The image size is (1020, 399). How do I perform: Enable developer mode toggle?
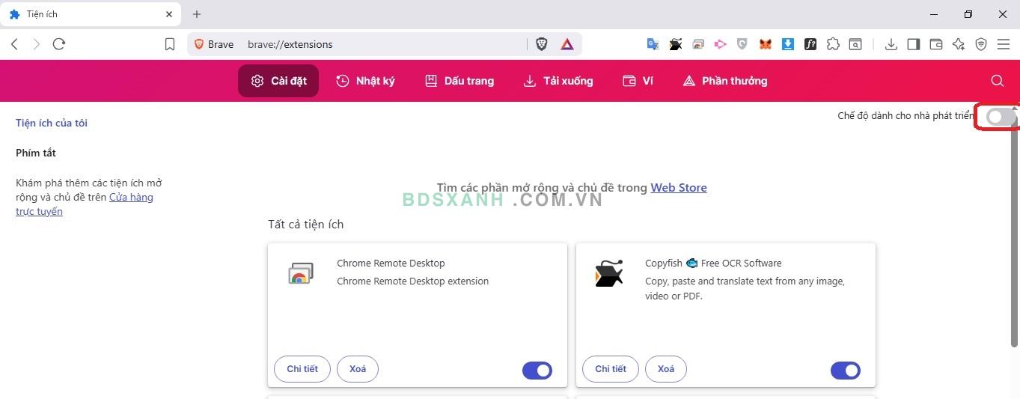click(1001, 117)
